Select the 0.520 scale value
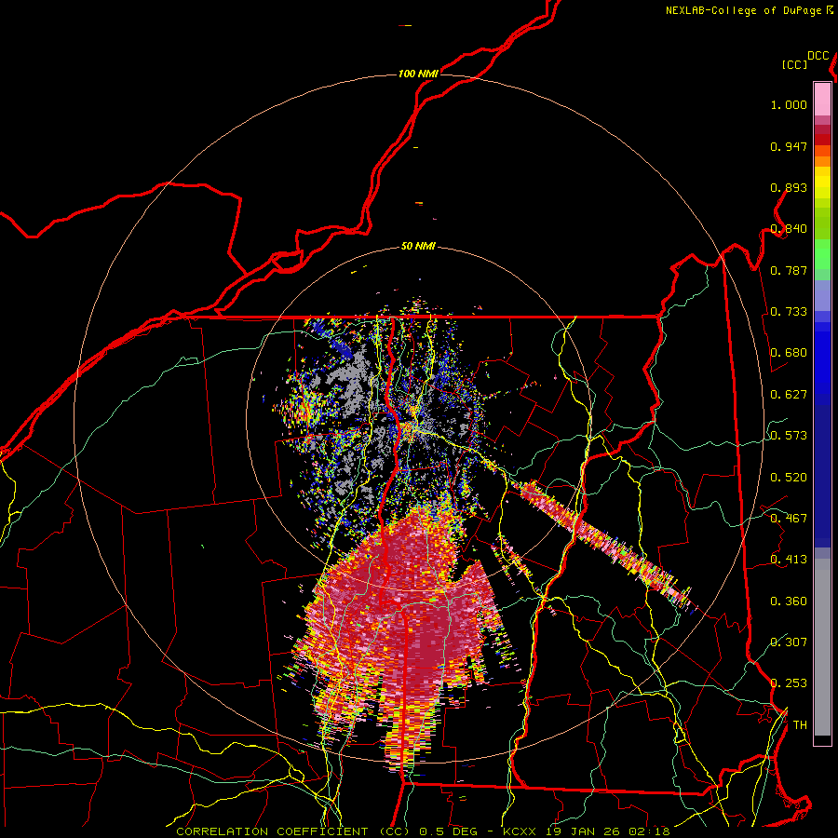This screenshot has height=838, width=838. (x=789, y=478)
